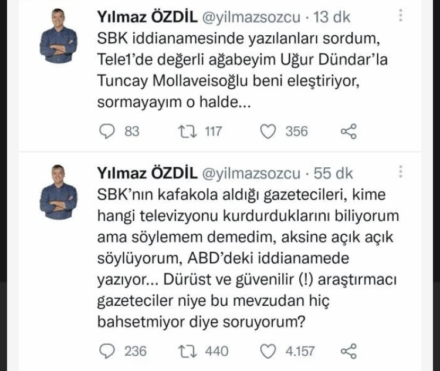Reply to the tweet with 83 replies
Screen dimensions: 440x371
pyautogui.click(x=107, y=131)
